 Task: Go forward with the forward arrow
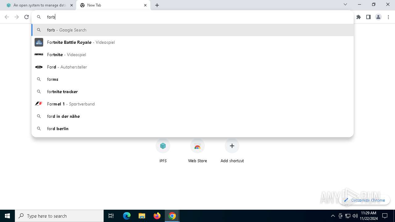click(x=17, y=17)
